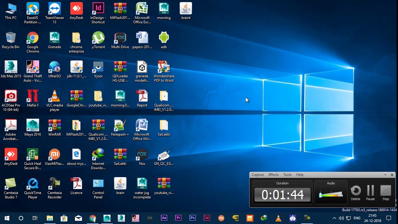This screenshot has height=224, width=398.
Task: Select the braint Java file icon
Action: pyautogui.click(x=186, y=12)
